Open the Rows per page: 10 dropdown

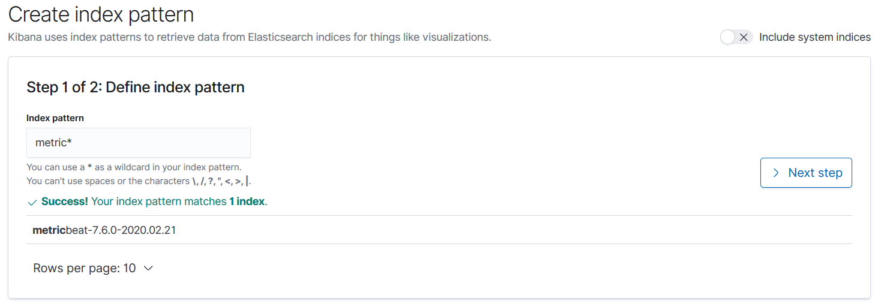(93, 268)
